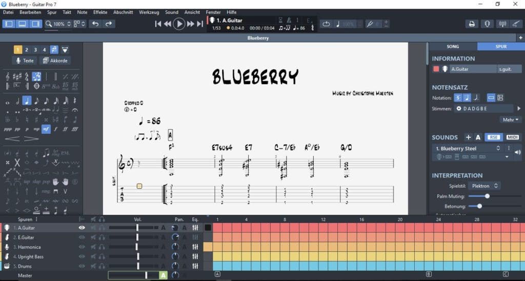Choose the mezzo-forte (mf) dynamic
The width and height of the screenshot is (525, 281).
[x=46, y=129]
